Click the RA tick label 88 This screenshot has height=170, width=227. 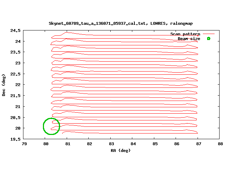coord(220,144)
